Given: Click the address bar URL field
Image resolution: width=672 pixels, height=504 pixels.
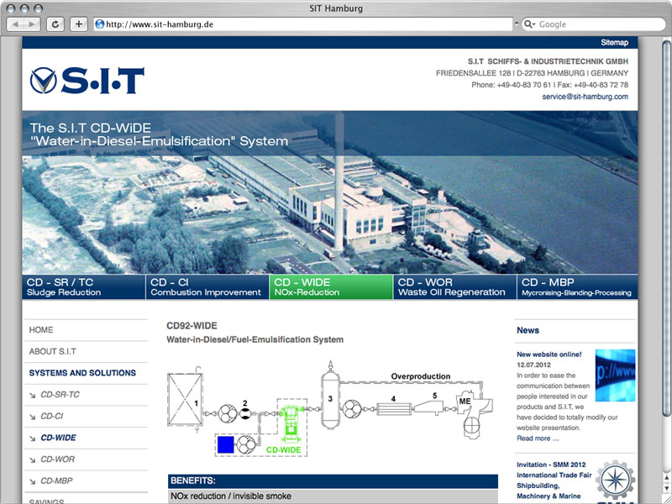Looking at the screenshot, I should coord(303,24).
